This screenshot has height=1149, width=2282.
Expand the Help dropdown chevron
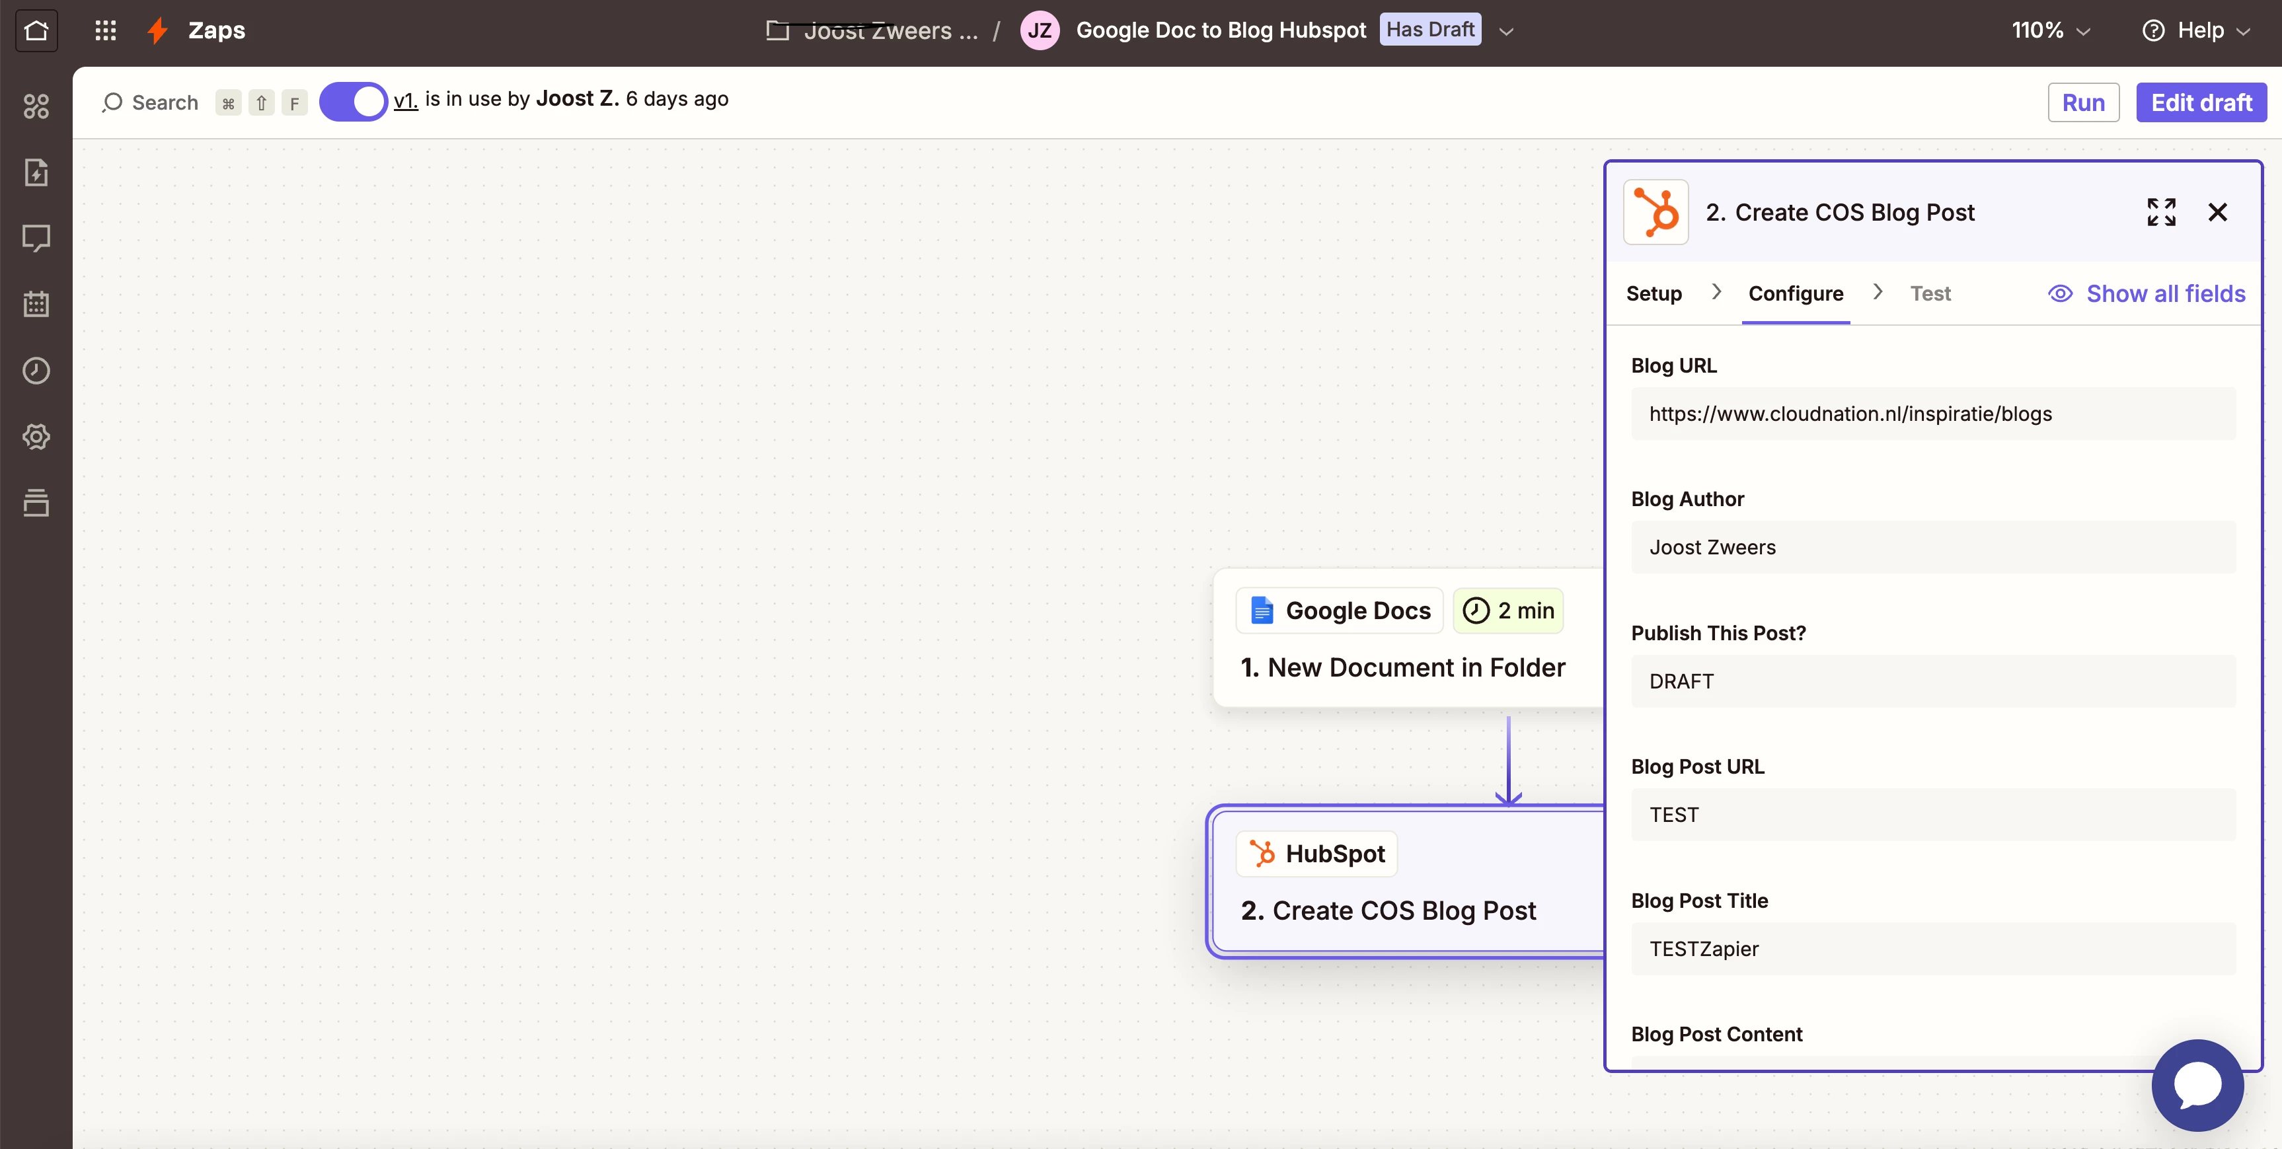pos(2243,32)
